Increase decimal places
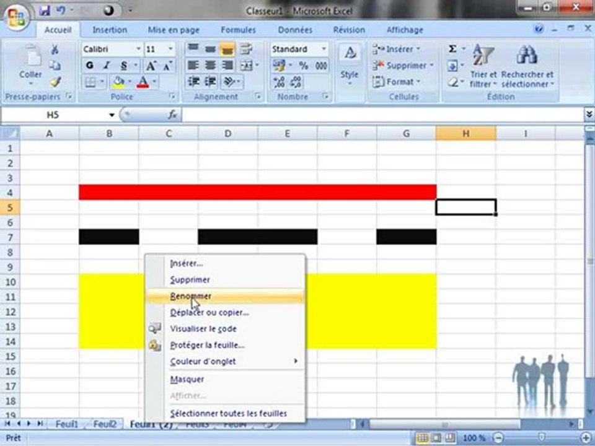This screenshot has height=446, width=595. pyautogui.click(x=280, y=82)
